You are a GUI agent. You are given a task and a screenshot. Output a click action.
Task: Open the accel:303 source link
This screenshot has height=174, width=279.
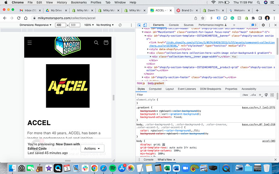click(268, 141)
